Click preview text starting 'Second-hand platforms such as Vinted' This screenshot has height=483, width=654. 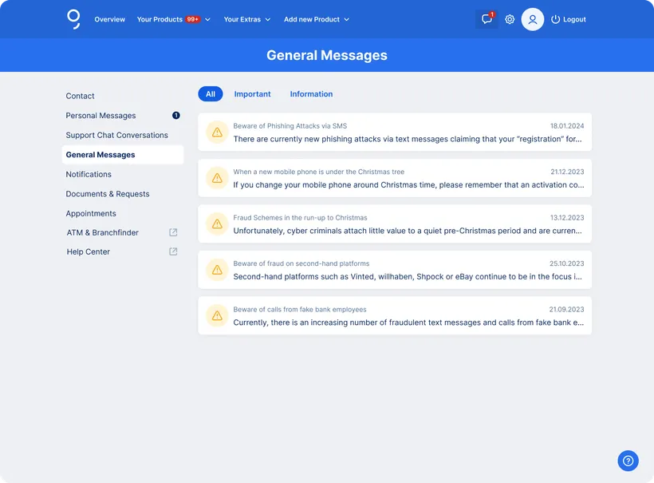point(408,277)
